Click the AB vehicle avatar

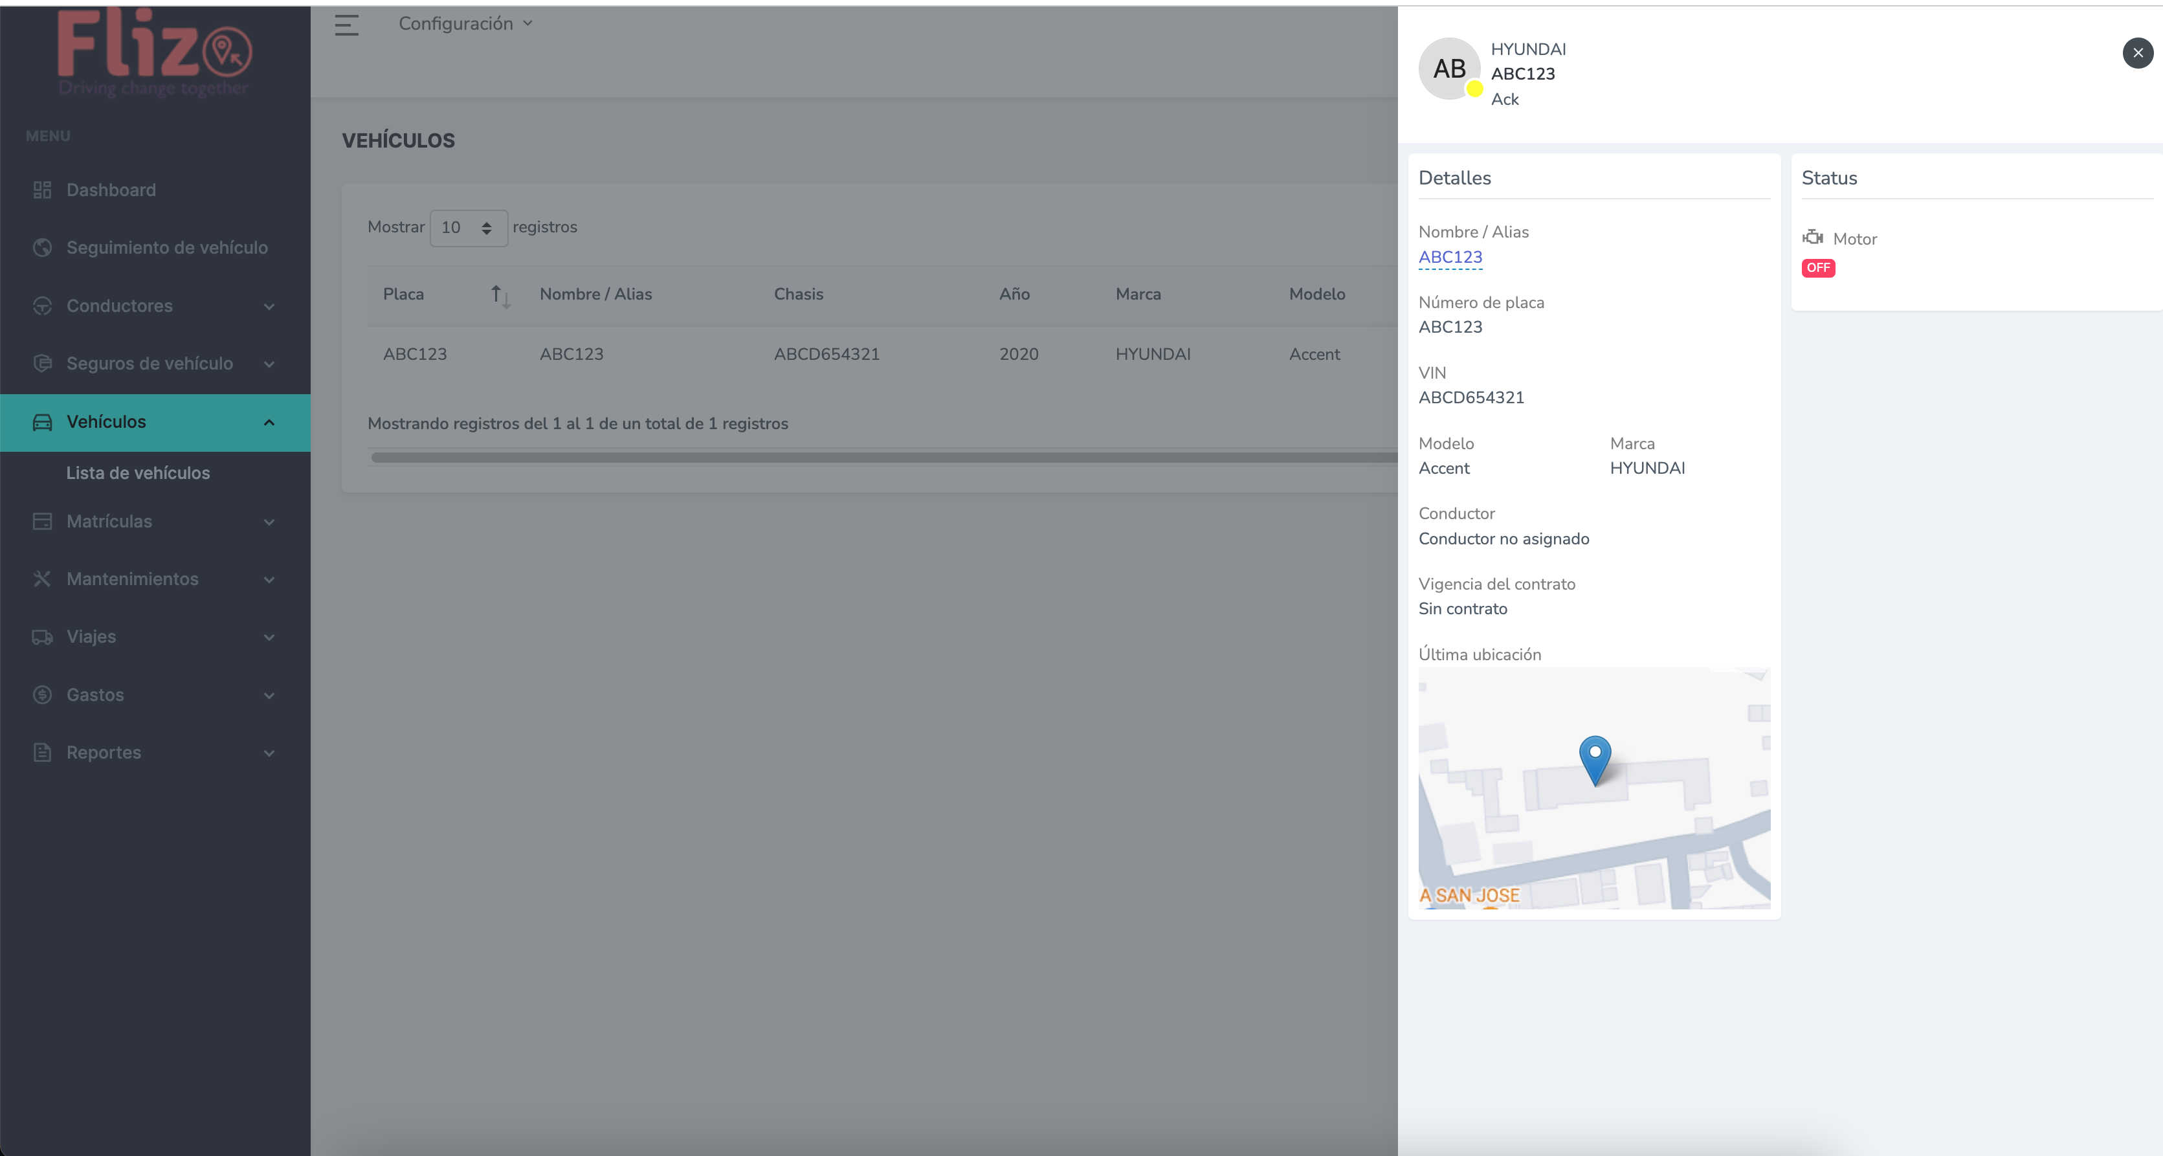(x=1449, y=69)
